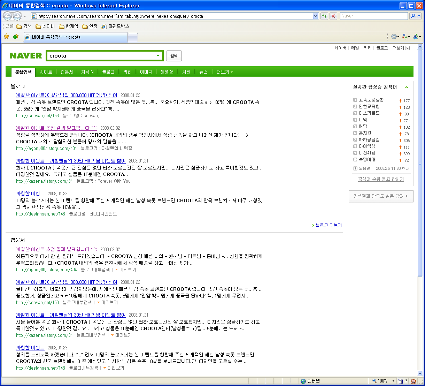Expand 미리보기 for kazena.tistory.com result

tap(121, 335)
